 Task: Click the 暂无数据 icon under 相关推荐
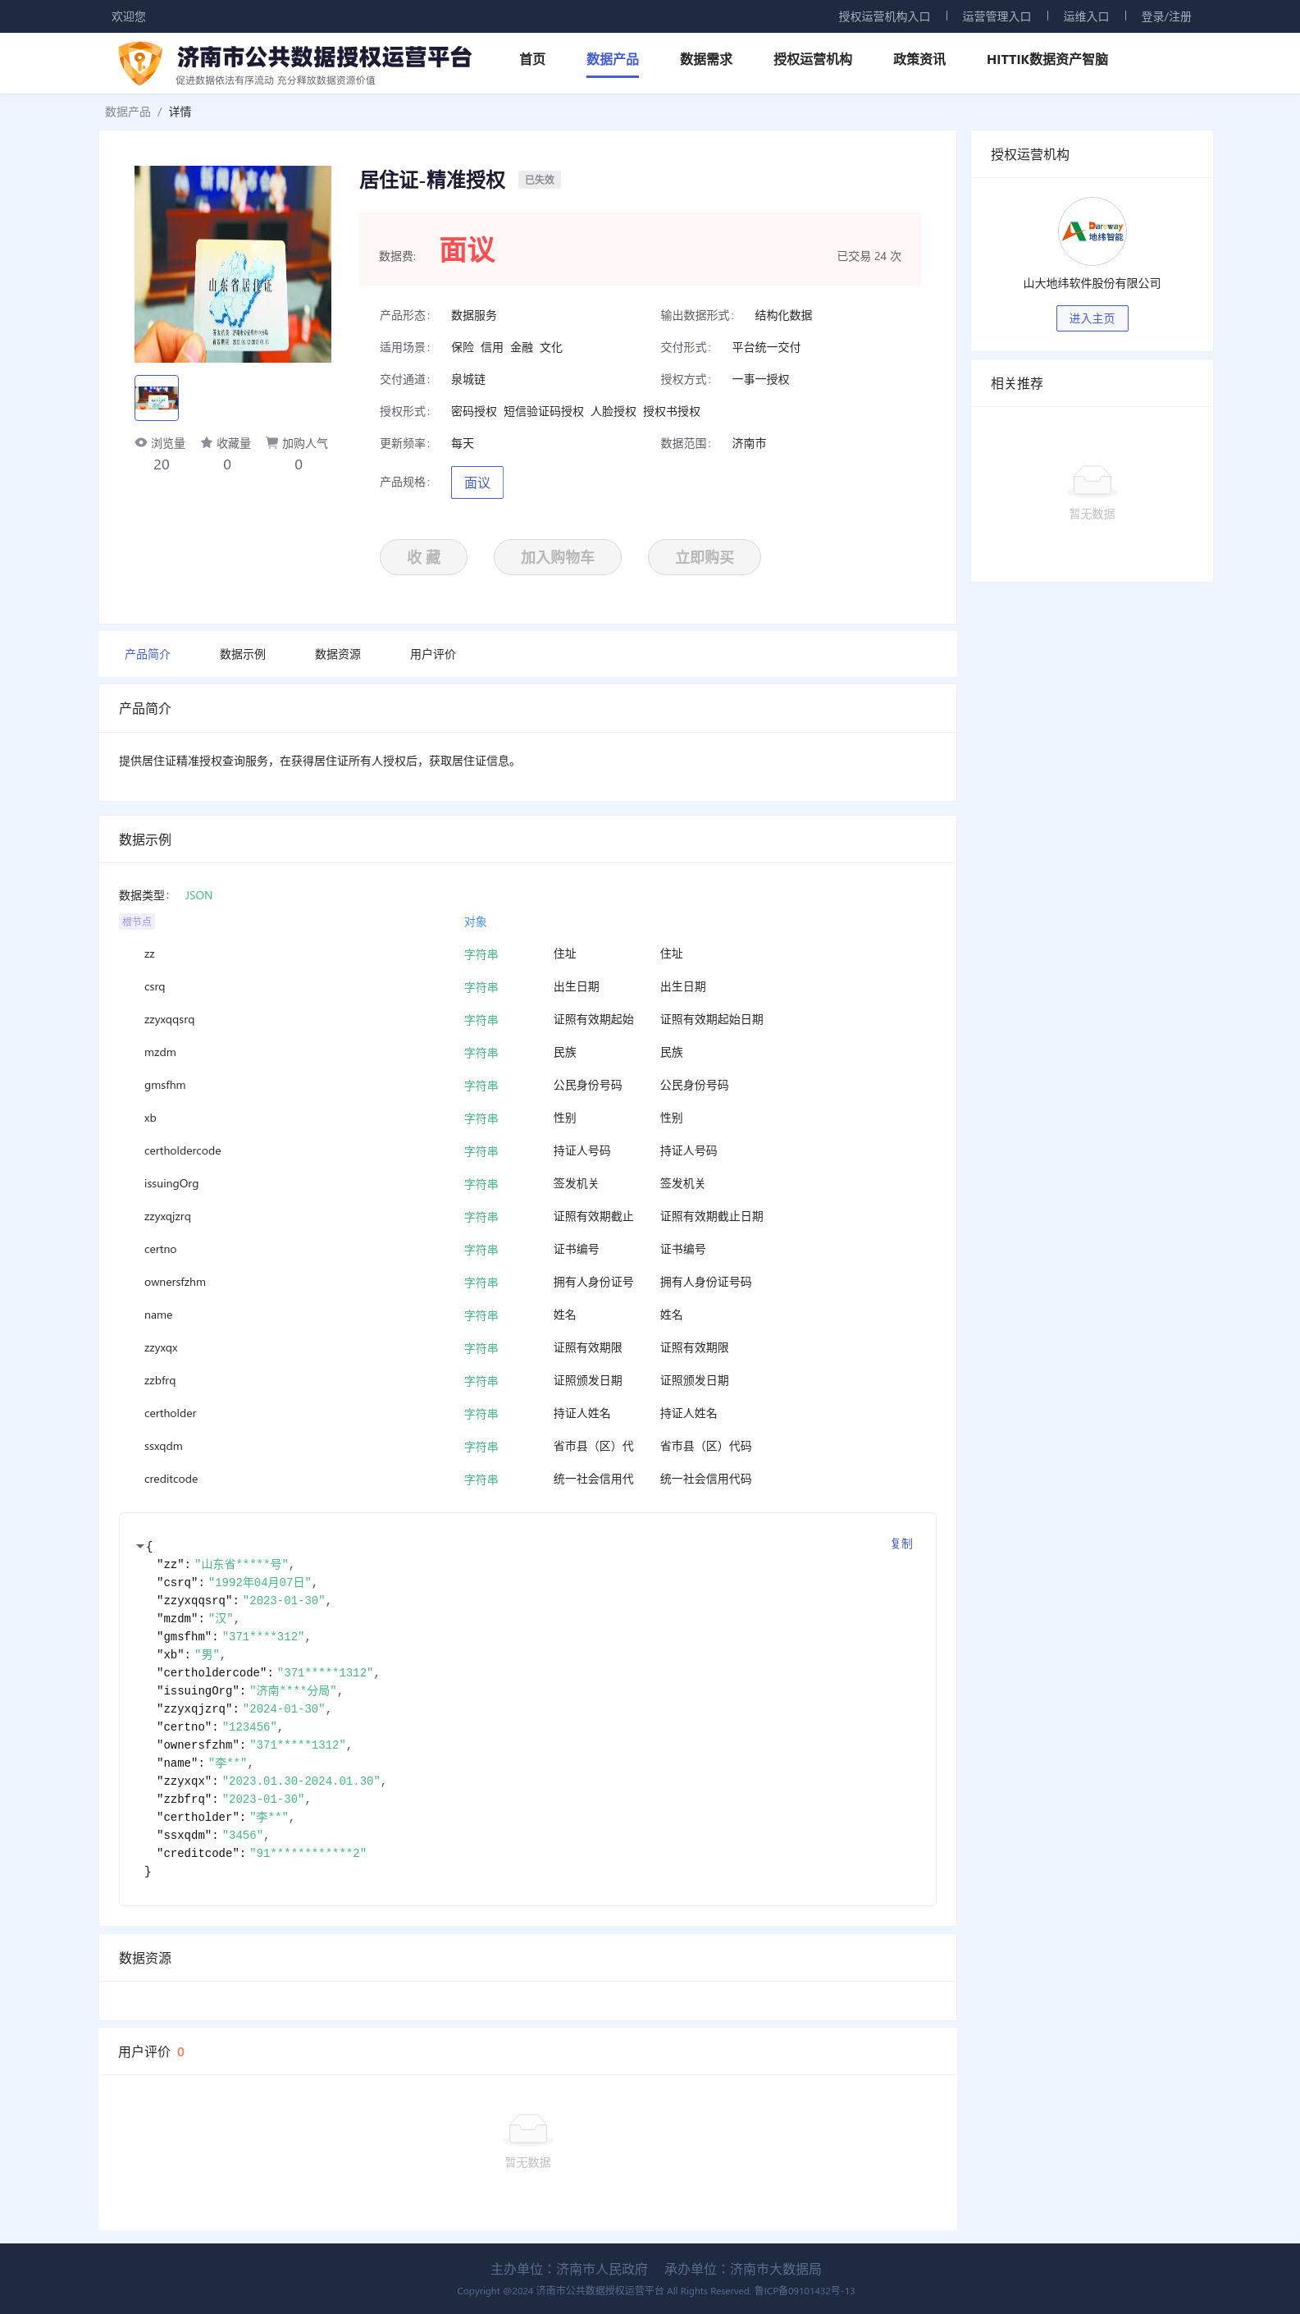coord(1092,481)
